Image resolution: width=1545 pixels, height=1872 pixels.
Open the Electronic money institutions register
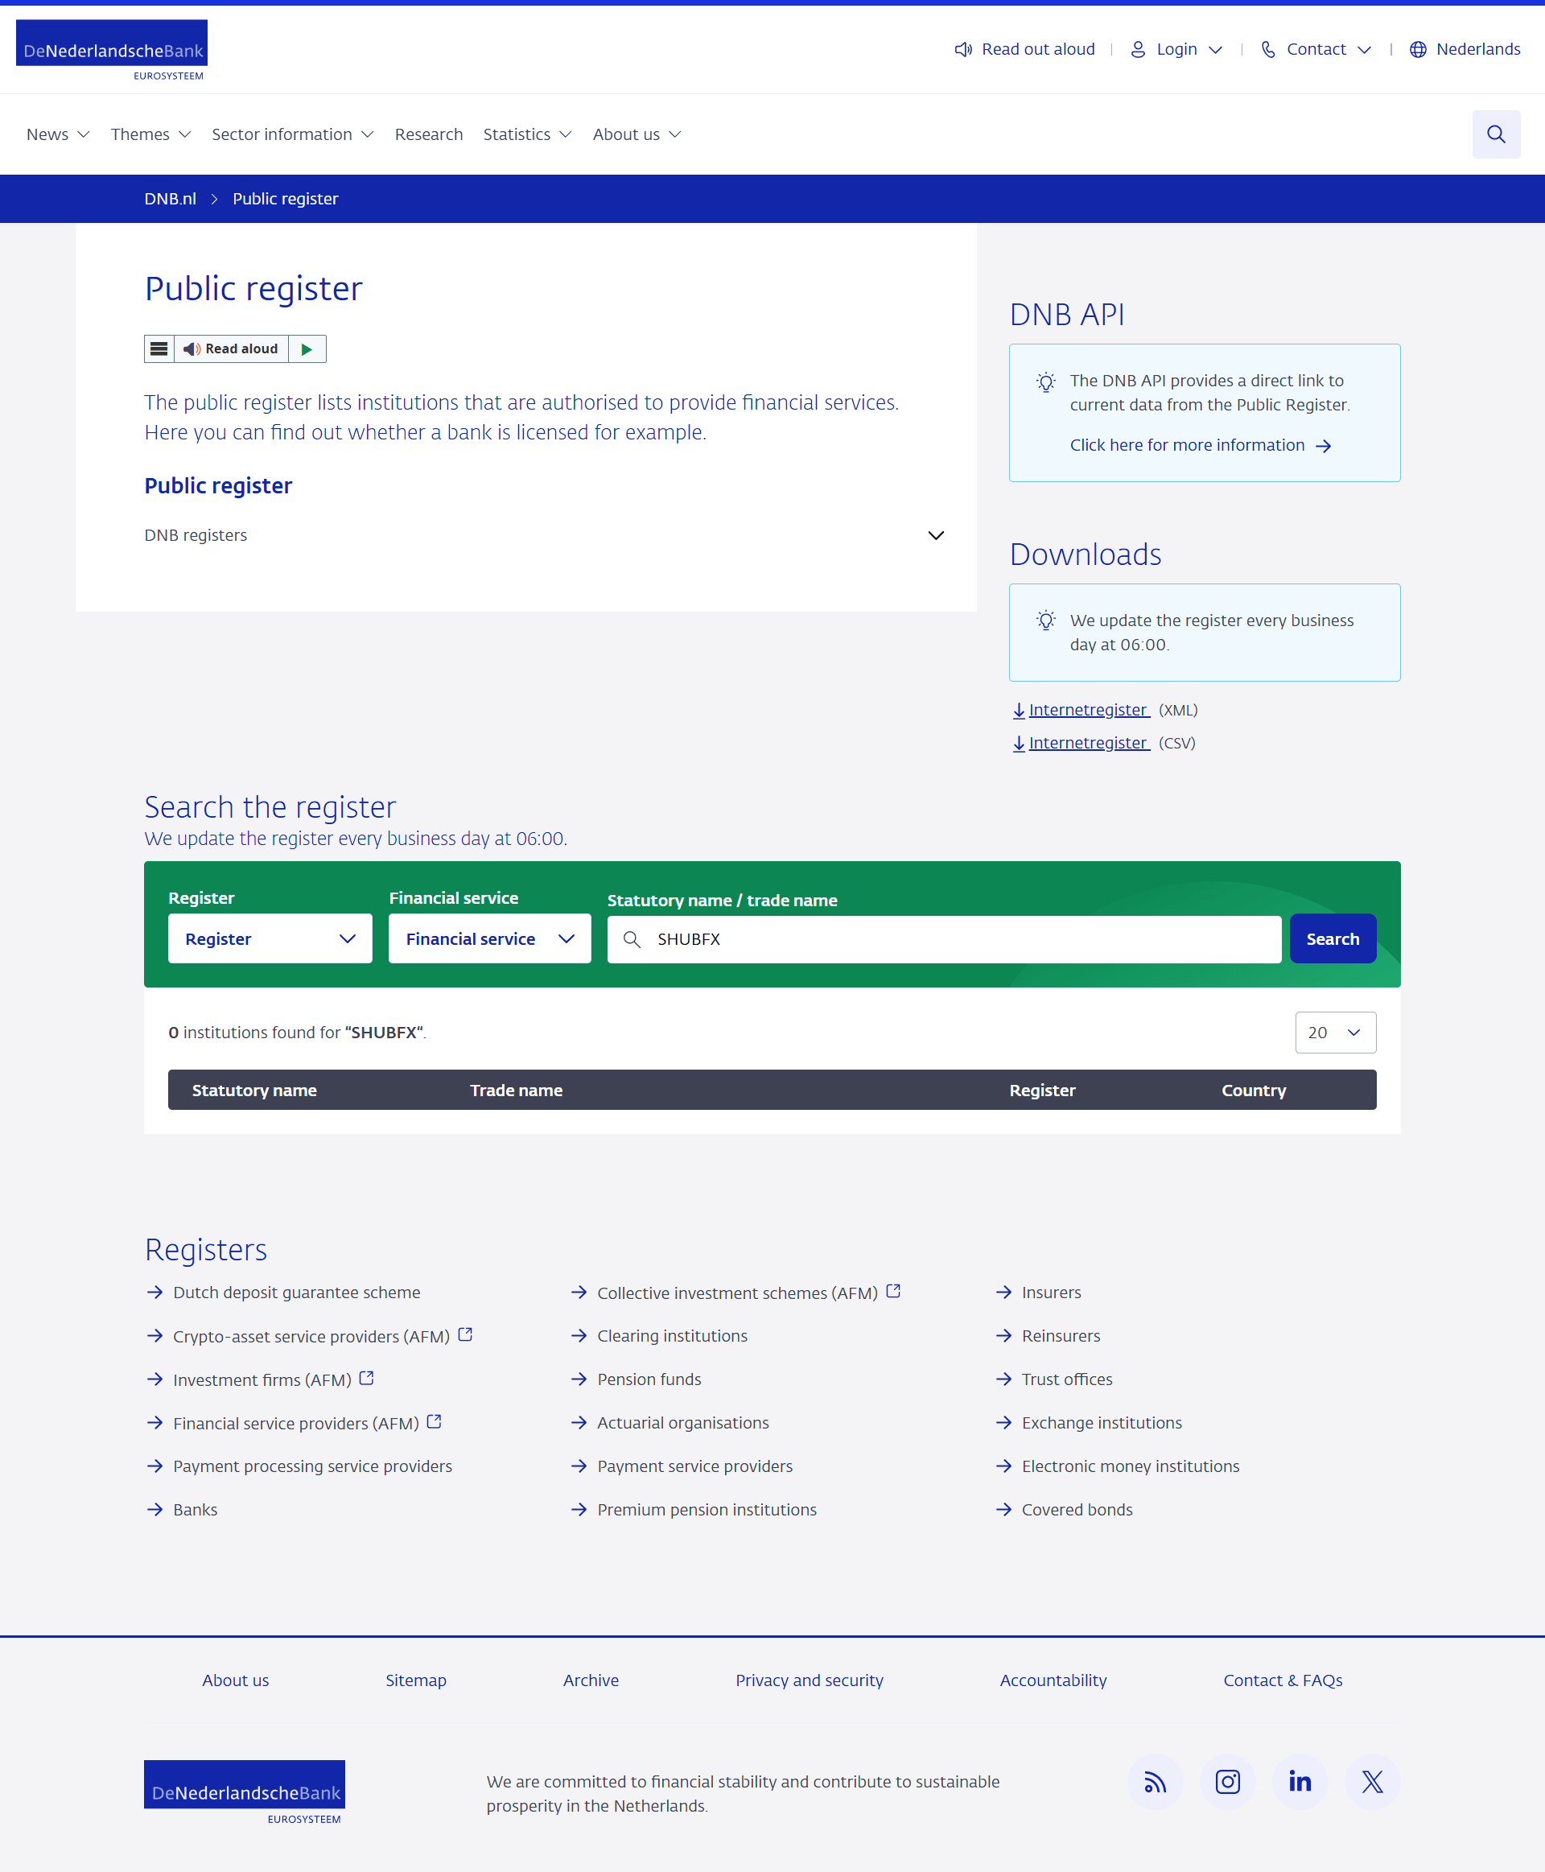tap(1131, 1466)
